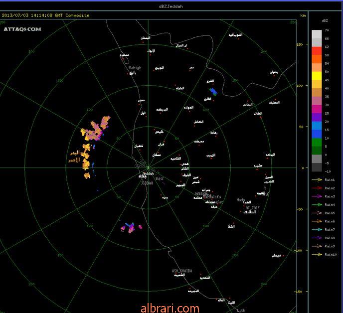The image size is (343, 313).
Task: Select the red swatch in dBZ scale
Action: pyautogui.click(x=317, y=51)
